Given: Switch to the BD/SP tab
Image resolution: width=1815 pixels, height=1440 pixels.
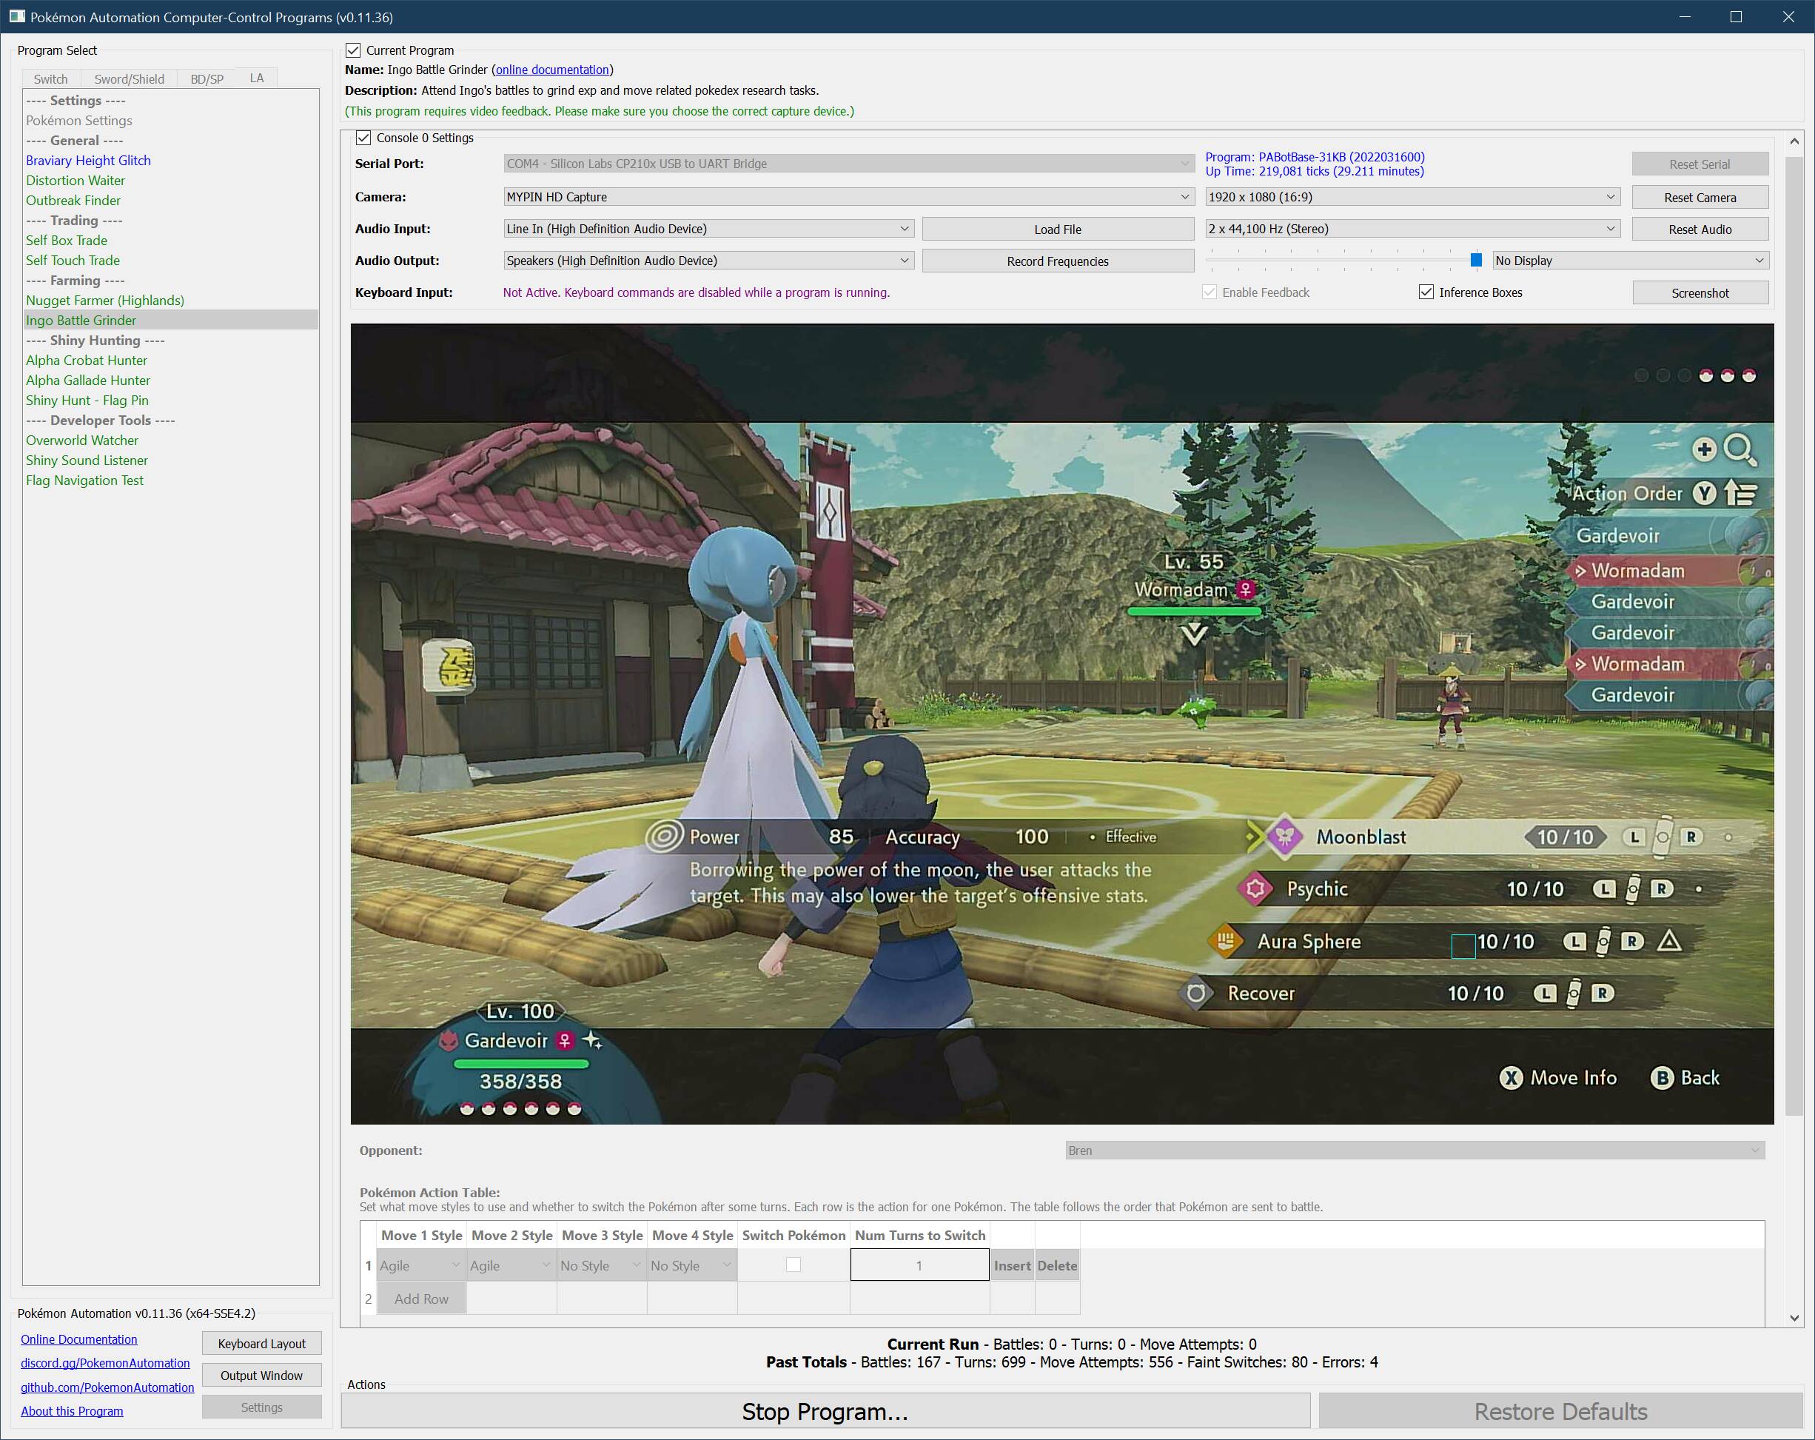Looking at the screenshot, I should click(x=207, y=79).
